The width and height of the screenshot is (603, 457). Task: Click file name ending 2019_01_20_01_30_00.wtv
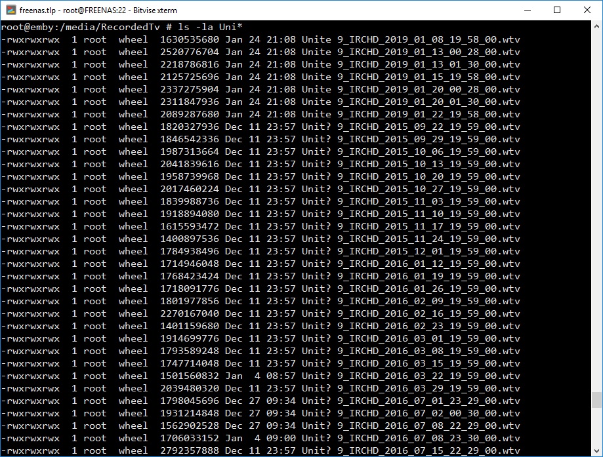411,102
